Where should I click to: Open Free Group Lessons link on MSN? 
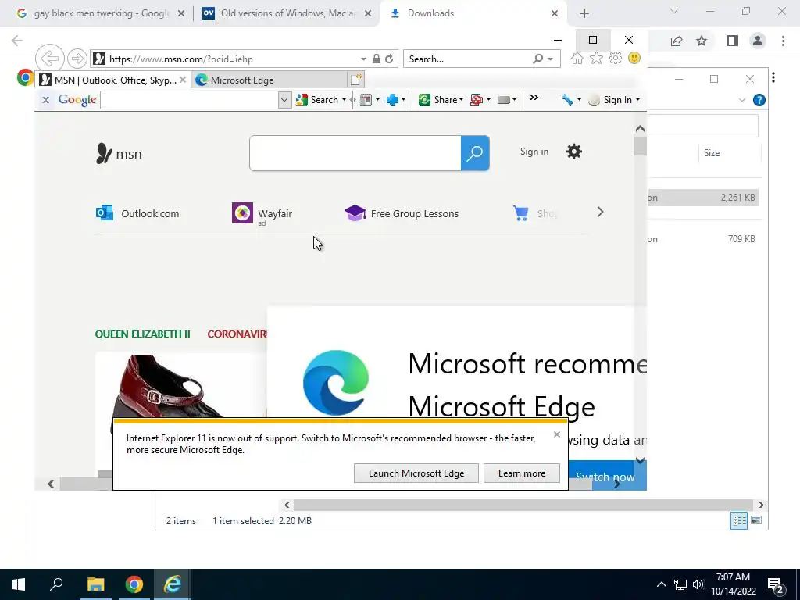(x=402, y=213)
